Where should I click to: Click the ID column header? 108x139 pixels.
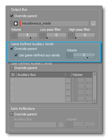(x=13, y=75)
